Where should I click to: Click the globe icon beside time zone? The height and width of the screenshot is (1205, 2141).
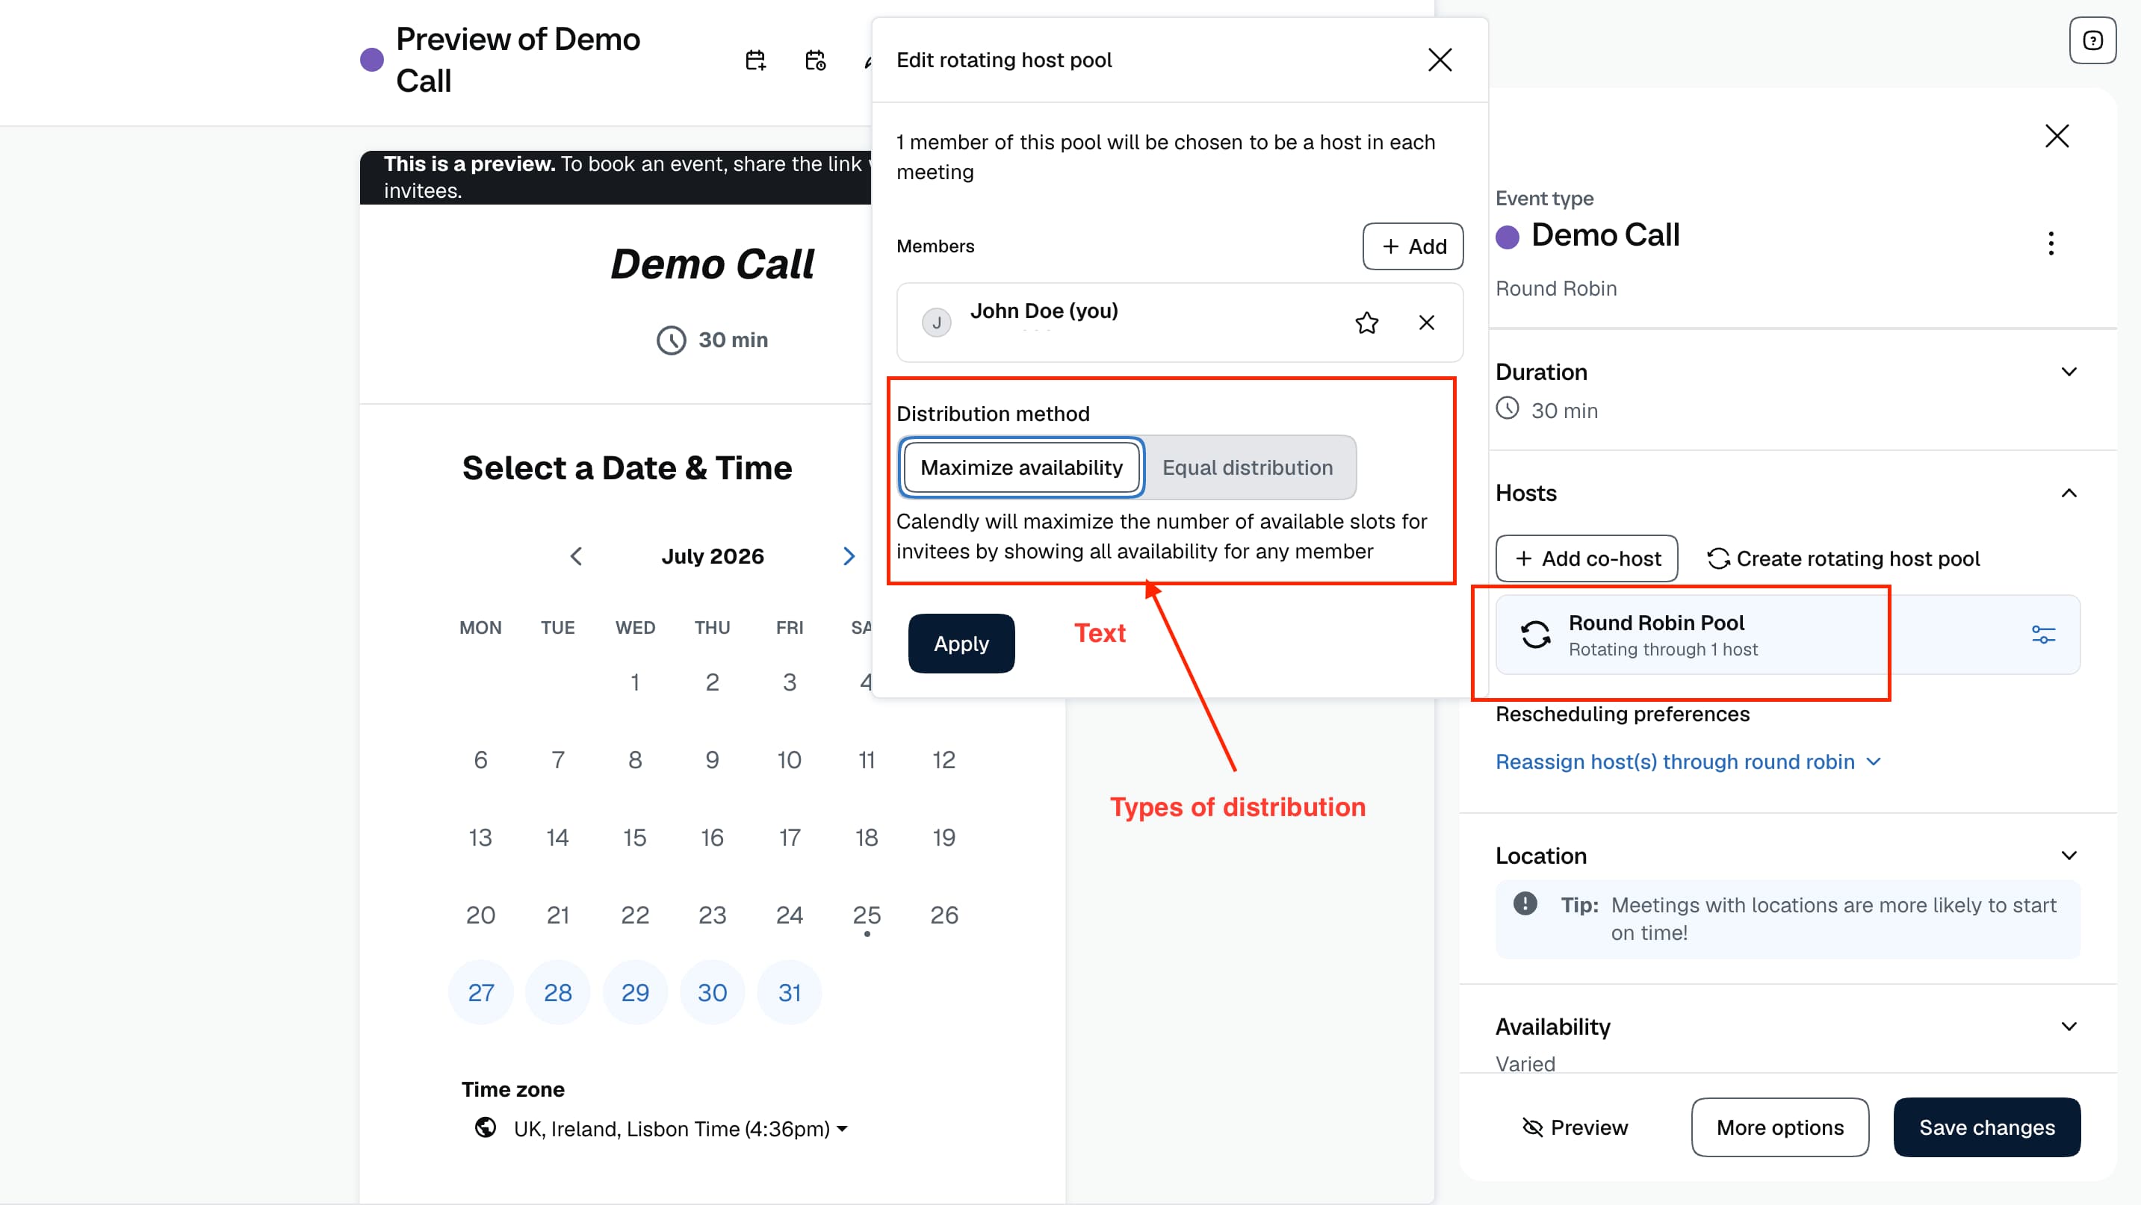coord(486,1127)
